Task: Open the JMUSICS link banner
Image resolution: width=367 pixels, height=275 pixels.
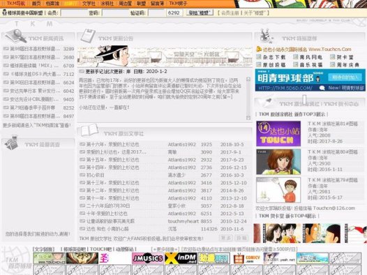Action: 147,258
